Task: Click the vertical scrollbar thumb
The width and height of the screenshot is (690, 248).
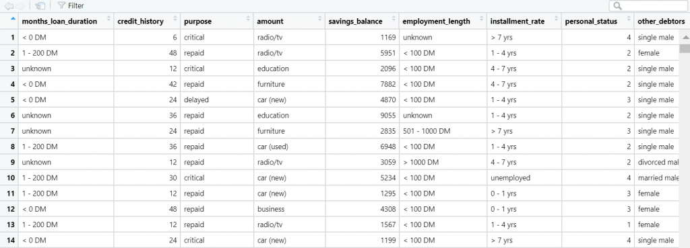Action: [x=685, y=48]
